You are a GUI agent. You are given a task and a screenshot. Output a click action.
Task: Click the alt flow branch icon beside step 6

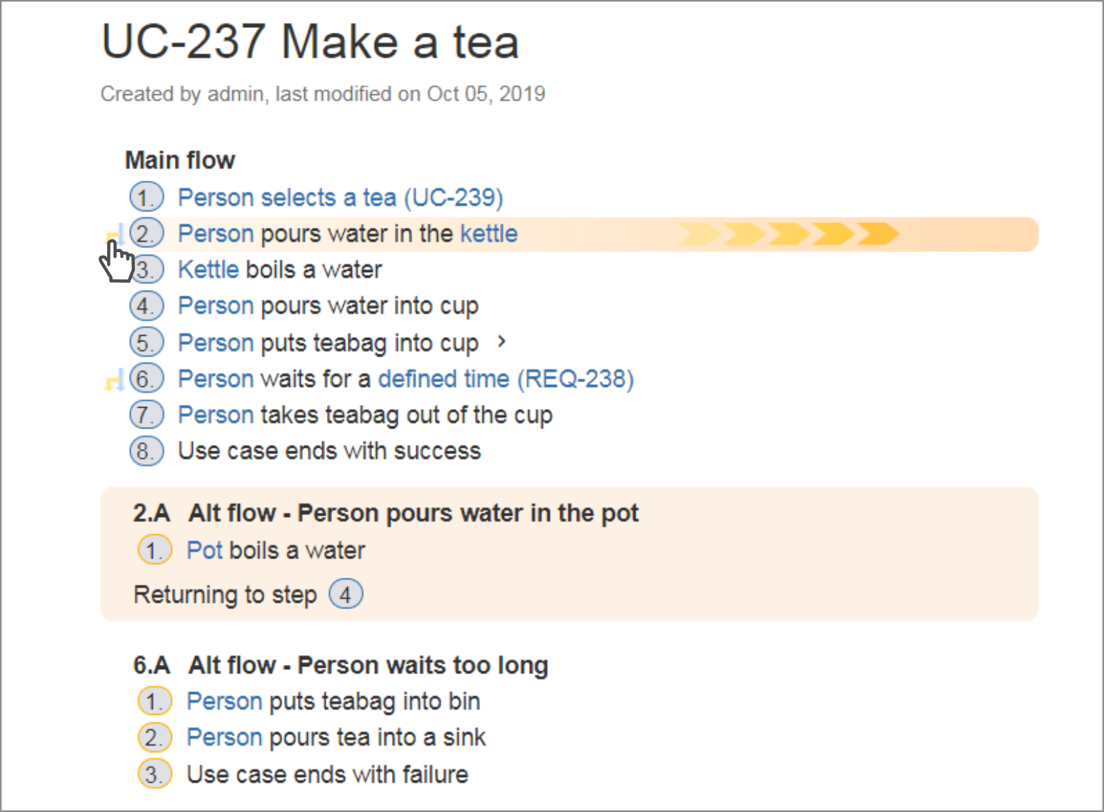115,379
